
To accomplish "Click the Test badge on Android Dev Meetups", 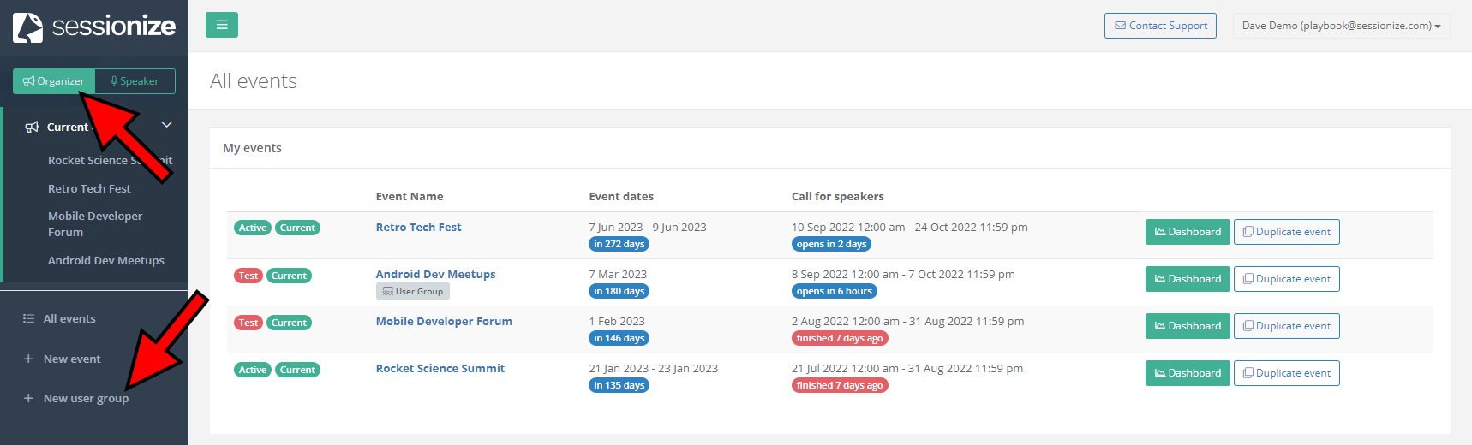I will point(248,276).
